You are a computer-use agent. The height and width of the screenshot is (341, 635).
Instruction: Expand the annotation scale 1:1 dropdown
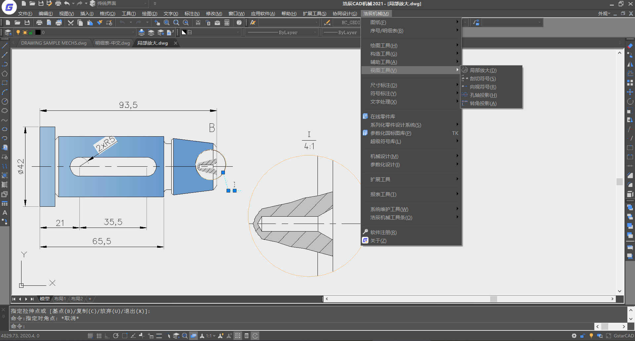[214, 336]
